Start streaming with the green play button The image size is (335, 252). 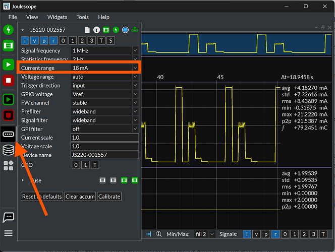tap(9, 65)
